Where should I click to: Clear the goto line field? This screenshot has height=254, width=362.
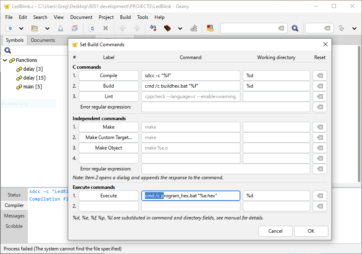(x=327, y=28)
